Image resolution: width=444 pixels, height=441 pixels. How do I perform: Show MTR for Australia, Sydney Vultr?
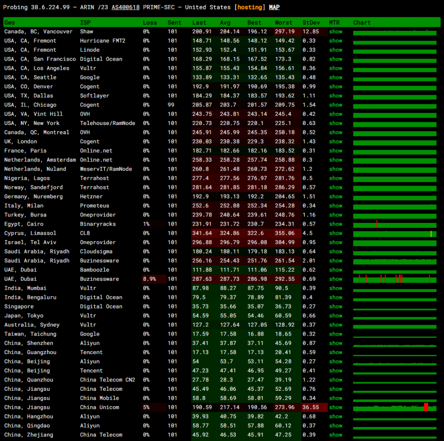[x=335, y=325]
